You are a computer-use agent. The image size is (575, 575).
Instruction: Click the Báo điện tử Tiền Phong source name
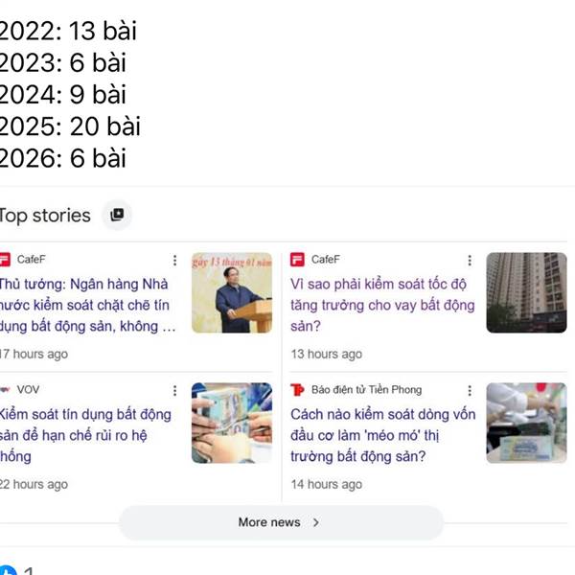[x=366, y=390]
